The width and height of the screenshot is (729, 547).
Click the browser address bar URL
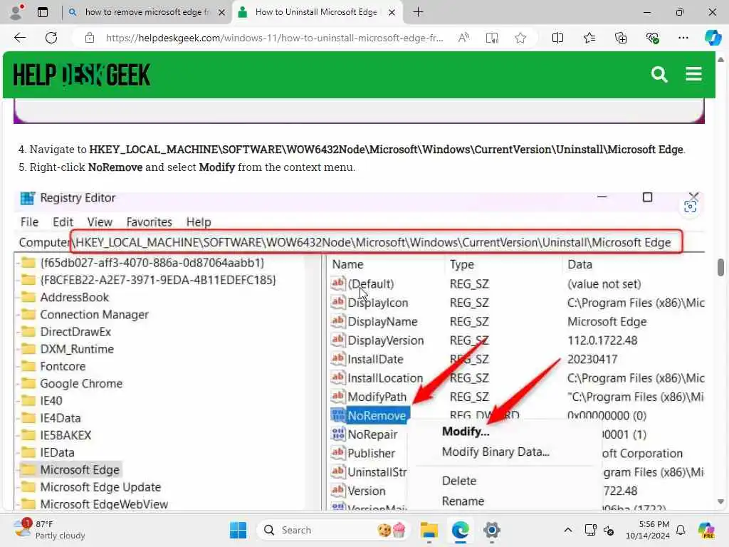click(274, 38)
